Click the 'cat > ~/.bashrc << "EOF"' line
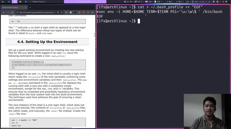 click(24, 120)
